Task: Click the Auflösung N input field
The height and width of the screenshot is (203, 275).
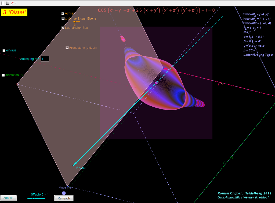Action: pos(45,59)
